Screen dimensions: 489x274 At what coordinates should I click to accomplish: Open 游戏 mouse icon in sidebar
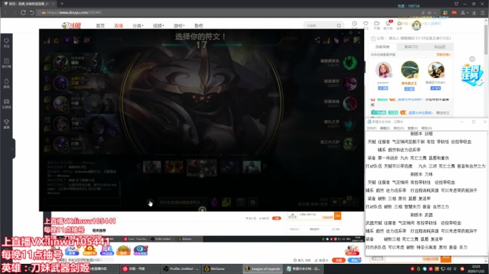point(7,83)
